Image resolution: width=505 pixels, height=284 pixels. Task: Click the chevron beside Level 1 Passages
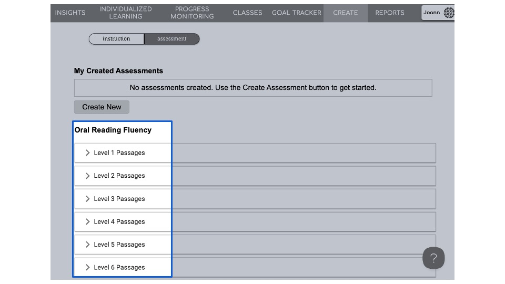click(x=88, y=153)
